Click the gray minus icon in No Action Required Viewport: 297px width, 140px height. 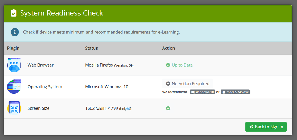[x=168, y=84]
